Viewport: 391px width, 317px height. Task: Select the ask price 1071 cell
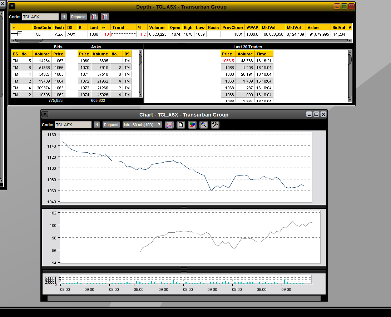point(84,74)
